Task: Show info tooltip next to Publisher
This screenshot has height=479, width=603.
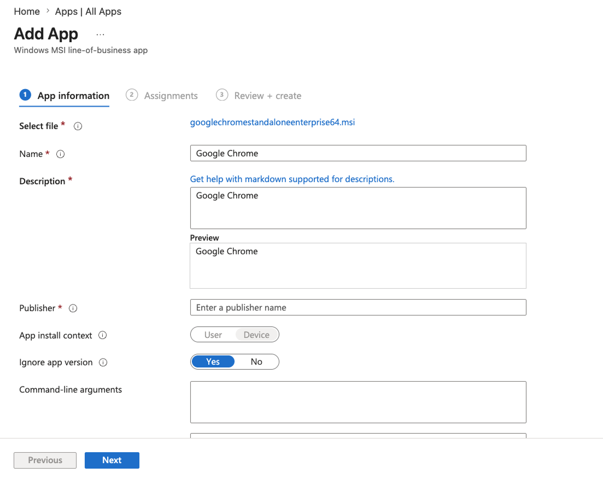Action: (x=73, y=308)
